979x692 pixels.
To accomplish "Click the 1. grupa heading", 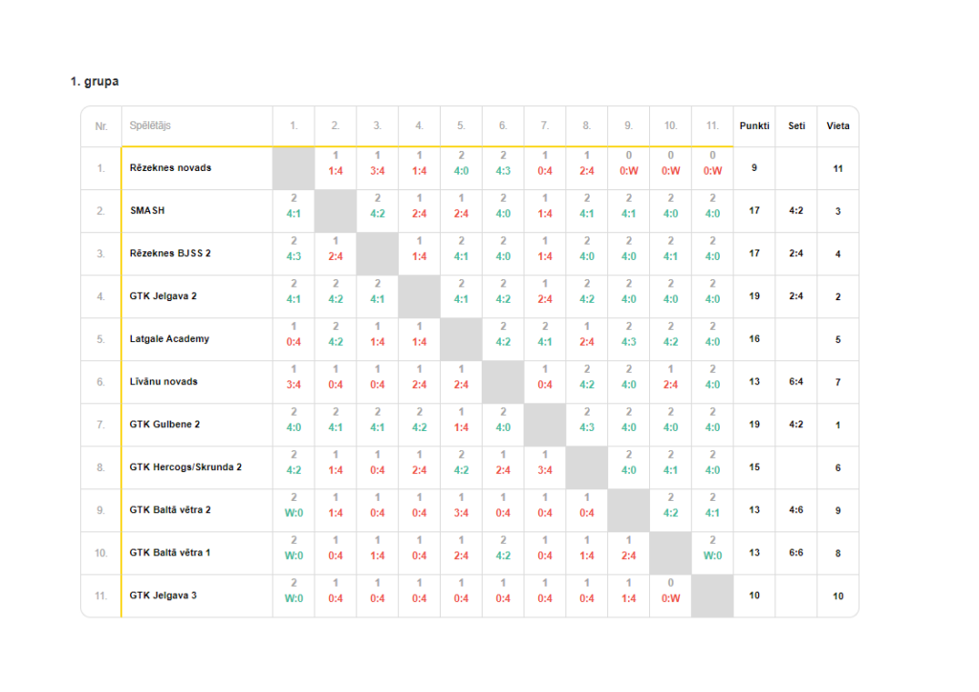I will (x=95, y=82).
